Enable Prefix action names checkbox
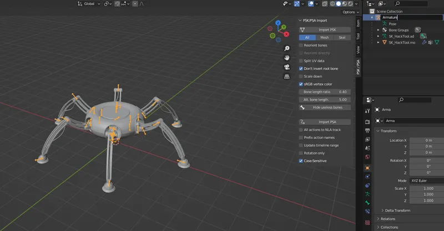Screen dimensions: 444x231 pos(301,137)
